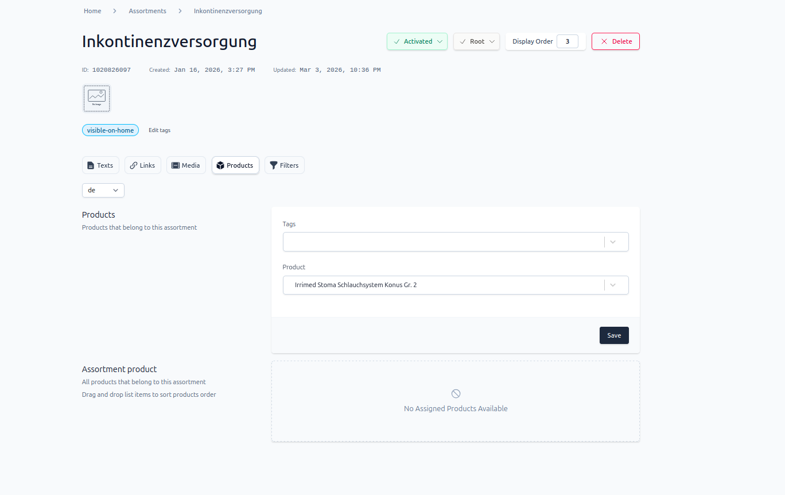Screen dimensions: 785x495
Task: Click 'Products that belong to this assortment' text
Action: click(x=139, y=227)
